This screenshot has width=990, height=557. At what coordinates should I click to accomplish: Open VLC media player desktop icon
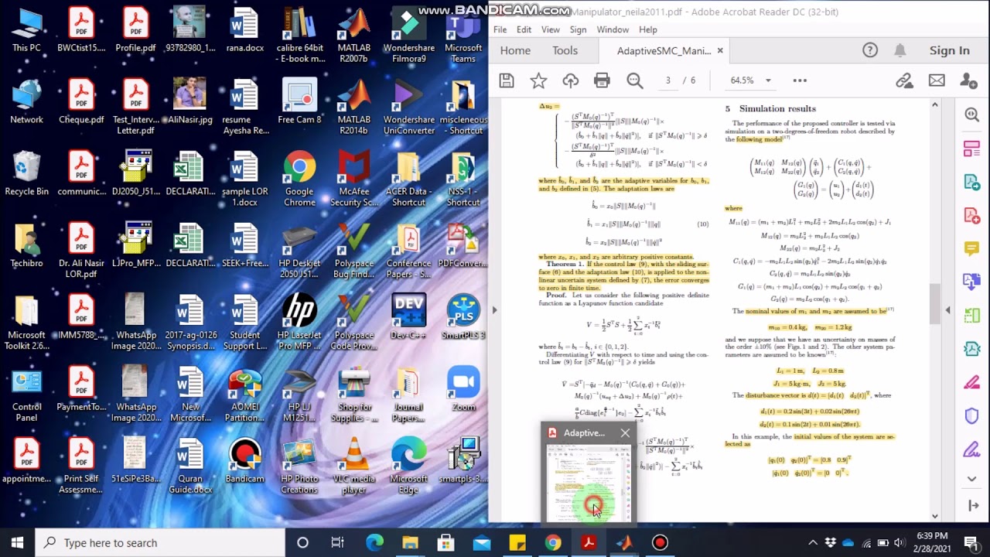(354, 465)
